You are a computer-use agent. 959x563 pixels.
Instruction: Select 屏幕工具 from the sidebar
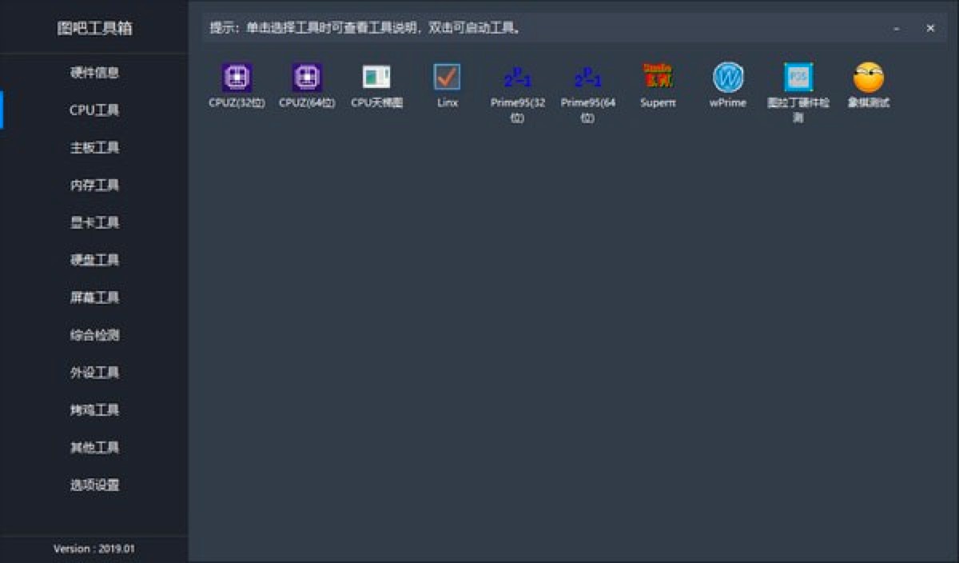tap(96, 297)
